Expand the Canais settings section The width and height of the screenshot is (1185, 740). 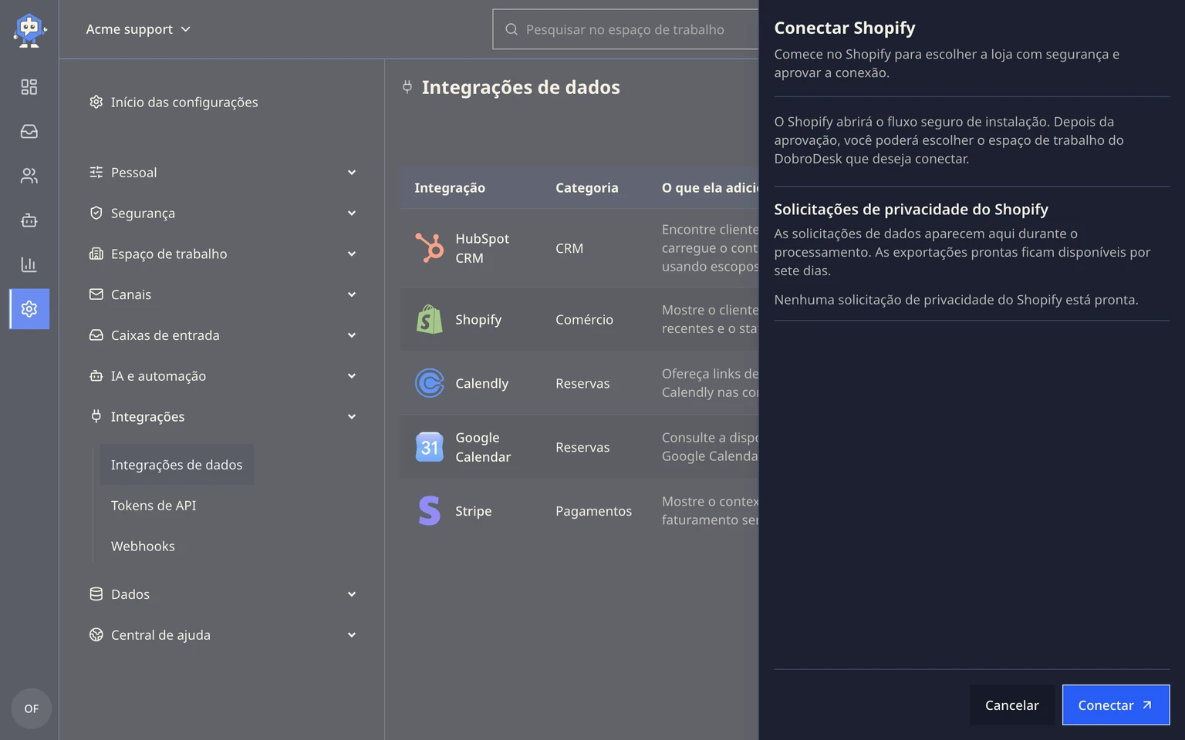click(x=223, y=294)
